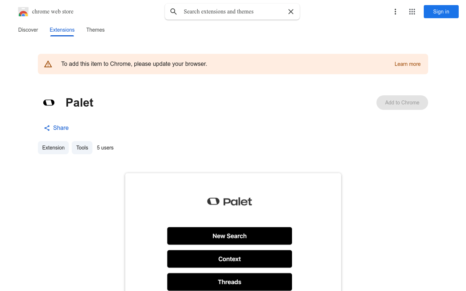Click the Share icon
The width and height of the screenshot is (466, 291).
tap(47, 128)
